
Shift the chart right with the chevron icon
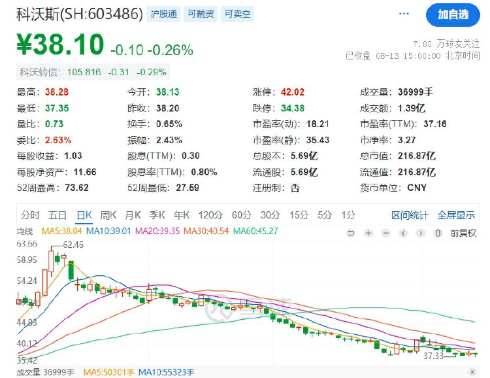pos(421,233)
